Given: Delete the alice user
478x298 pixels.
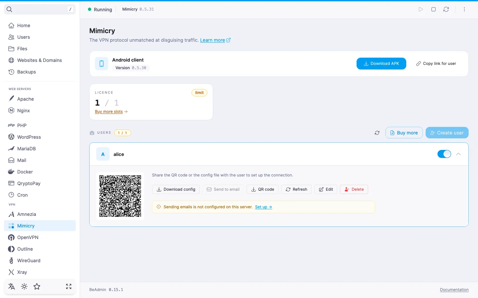Looking at the screenshot, I should tap(354, 189).
